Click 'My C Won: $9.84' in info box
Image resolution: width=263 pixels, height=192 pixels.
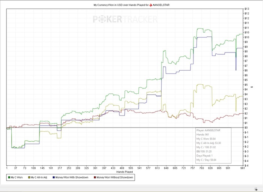click(x=206, y=139)
